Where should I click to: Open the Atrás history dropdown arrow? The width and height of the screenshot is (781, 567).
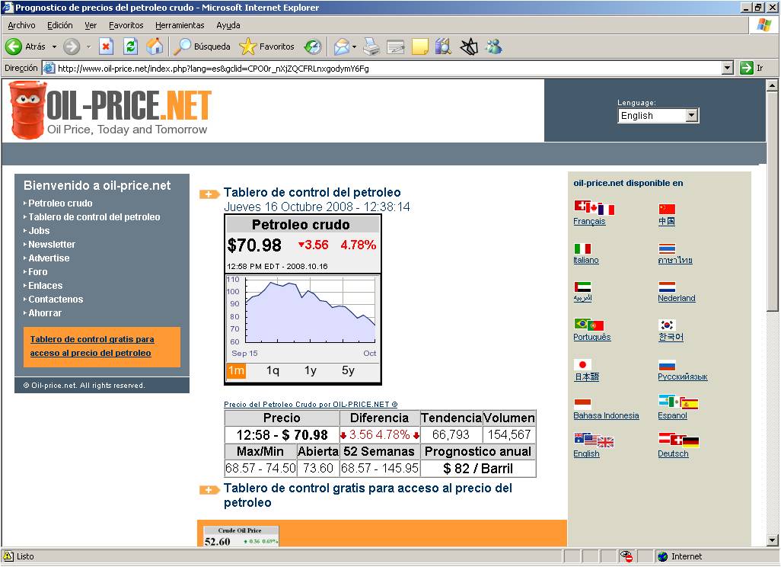click(54, 47)
